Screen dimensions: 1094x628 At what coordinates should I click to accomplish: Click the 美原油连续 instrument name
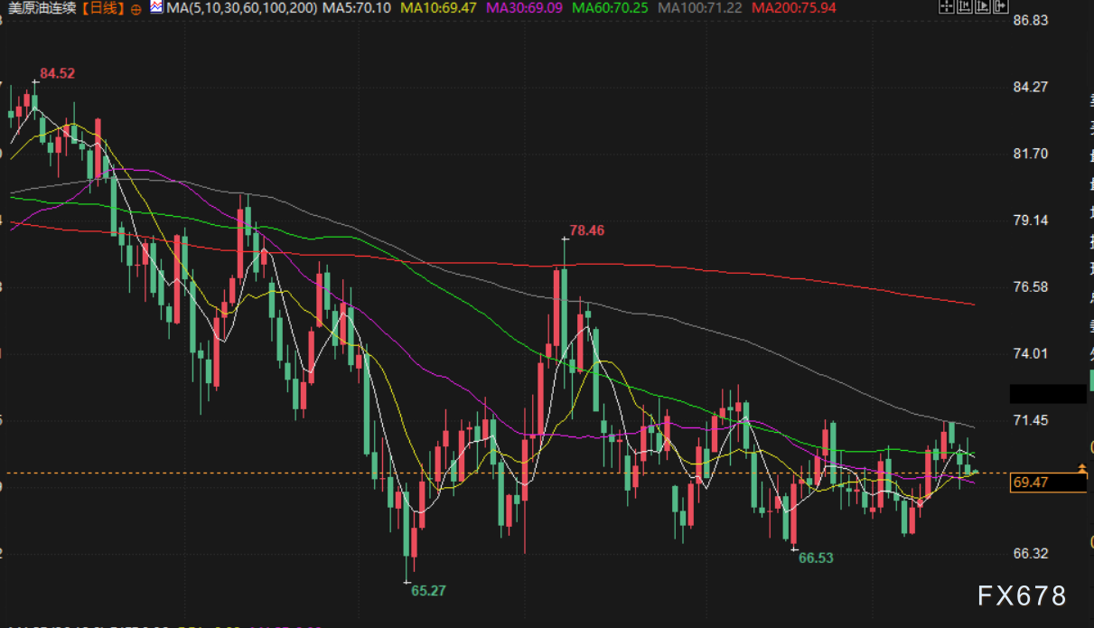41,8
